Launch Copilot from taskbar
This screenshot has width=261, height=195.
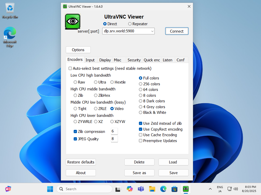(x=129, y=189)
